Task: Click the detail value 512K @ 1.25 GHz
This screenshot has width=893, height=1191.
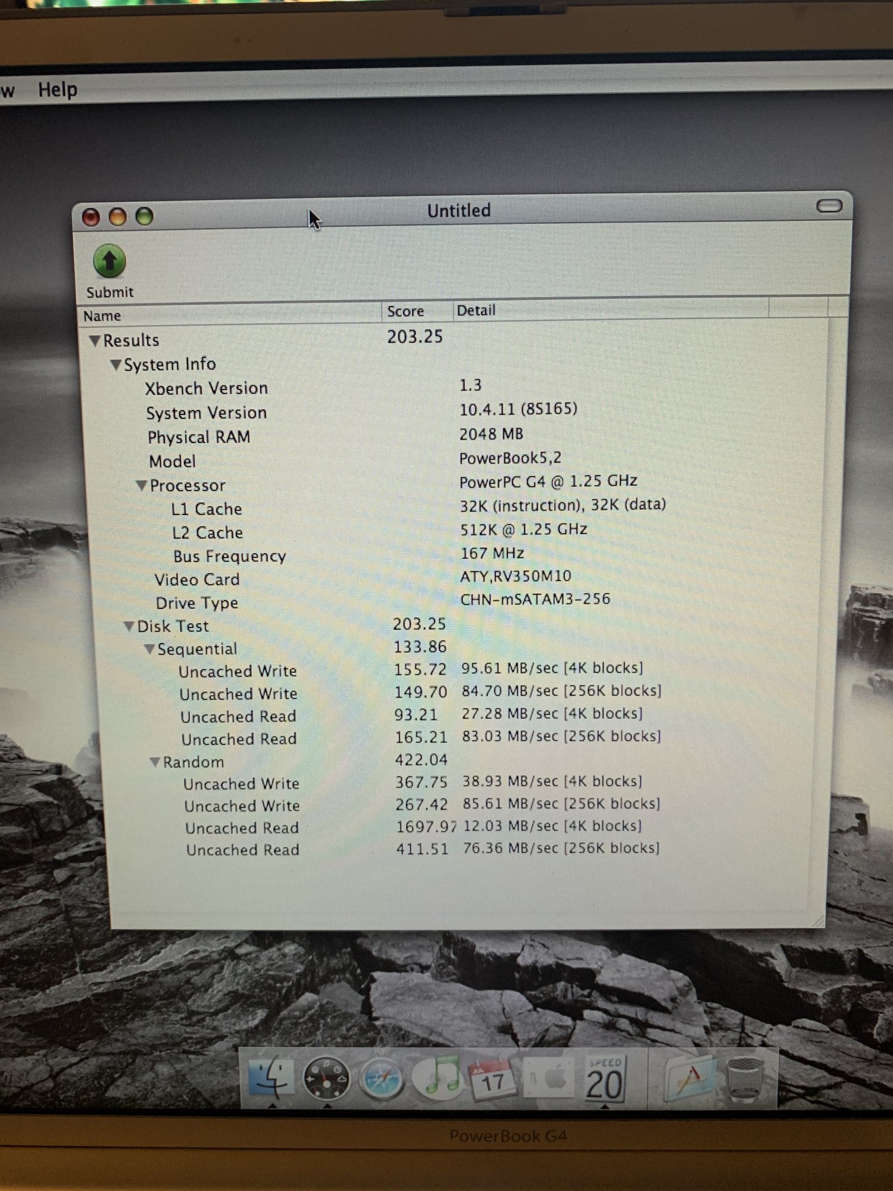Action: tap(524, 529)
